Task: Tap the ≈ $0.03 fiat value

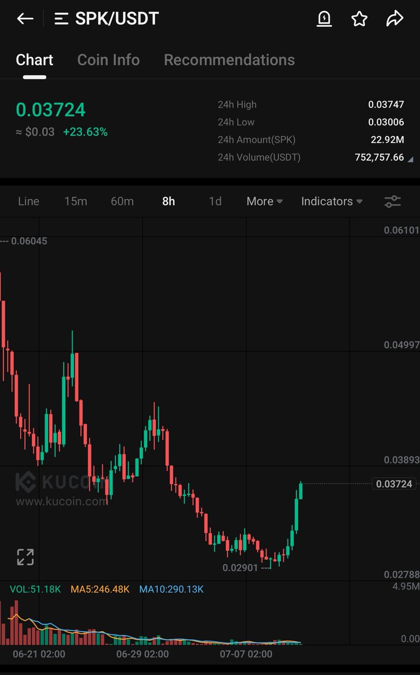Action: point(35,132)
